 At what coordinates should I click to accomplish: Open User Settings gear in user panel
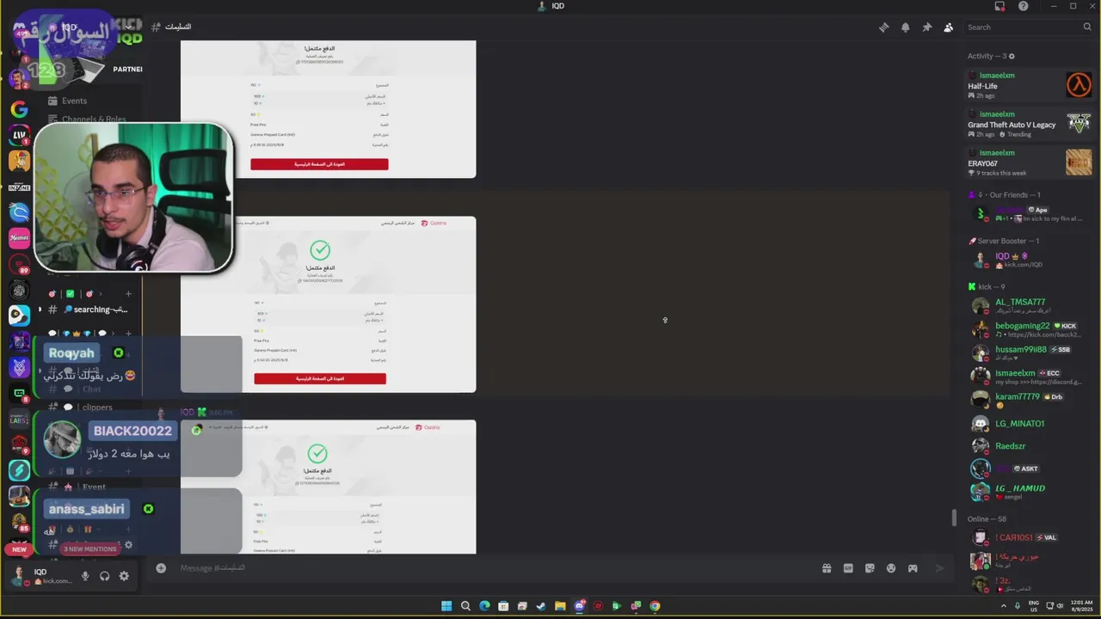click(124, 576)
